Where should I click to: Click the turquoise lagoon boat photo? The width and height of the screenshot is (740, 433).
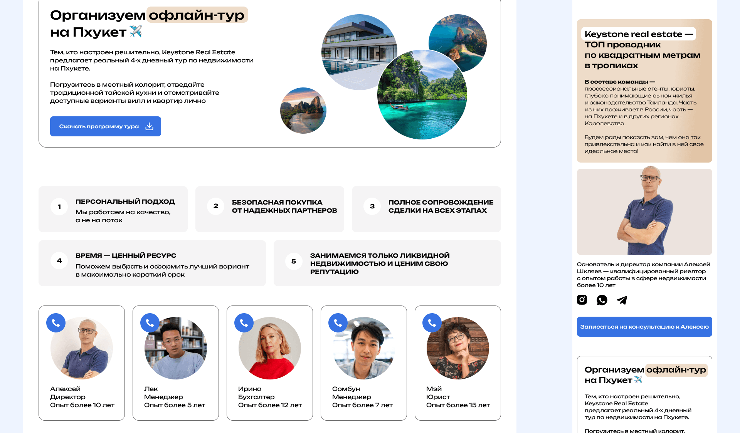[x=422, y=94]
